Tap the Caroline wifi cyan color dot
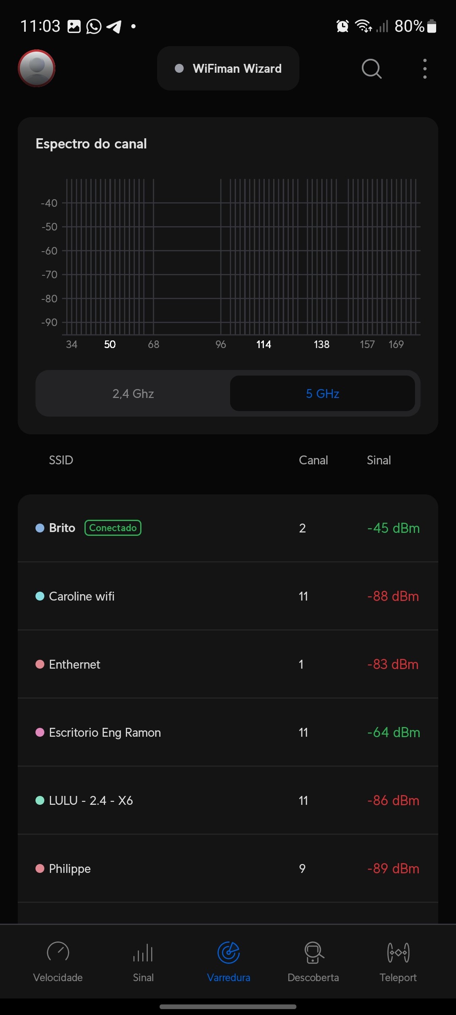Image resolution: width=456 pixels, height=1015 pixels. (40, 596)
